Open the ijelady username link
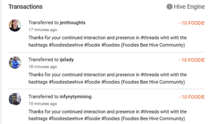208x124 pixels. click(67, 60)
